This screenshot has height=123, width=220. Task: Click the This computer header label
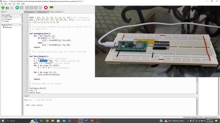[6, 15]
